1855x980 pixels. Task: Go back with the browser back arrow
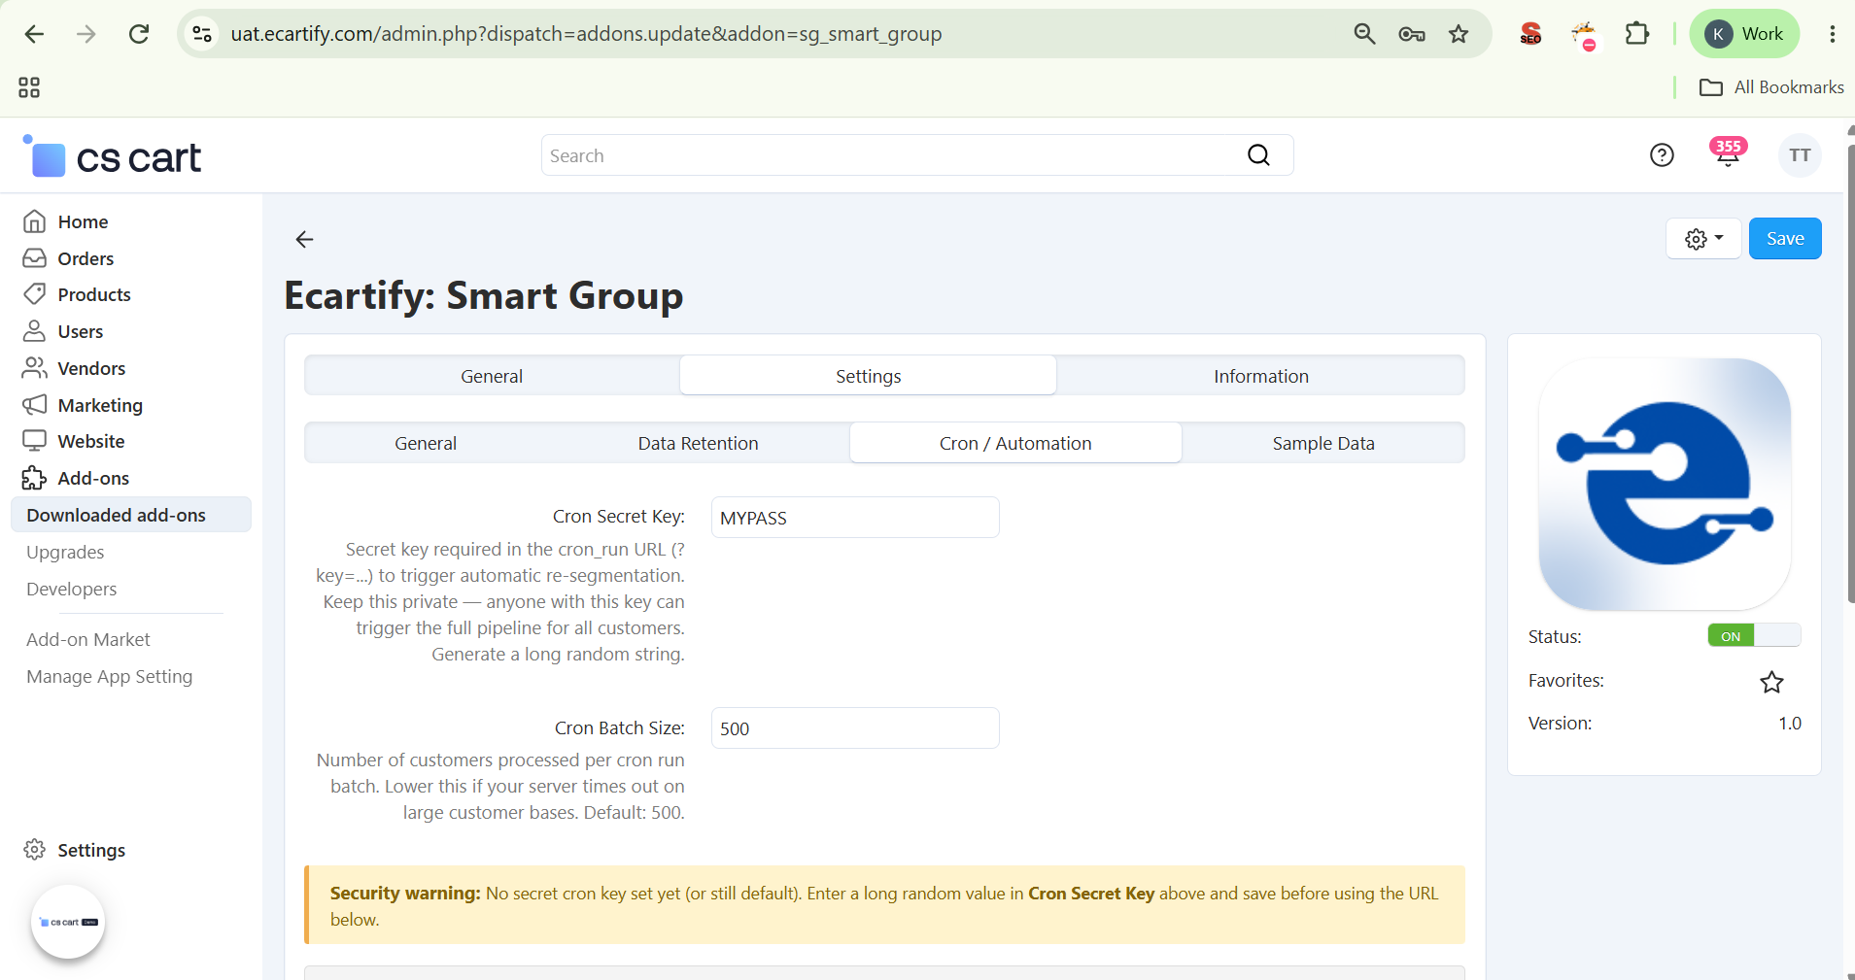(34, 34)
